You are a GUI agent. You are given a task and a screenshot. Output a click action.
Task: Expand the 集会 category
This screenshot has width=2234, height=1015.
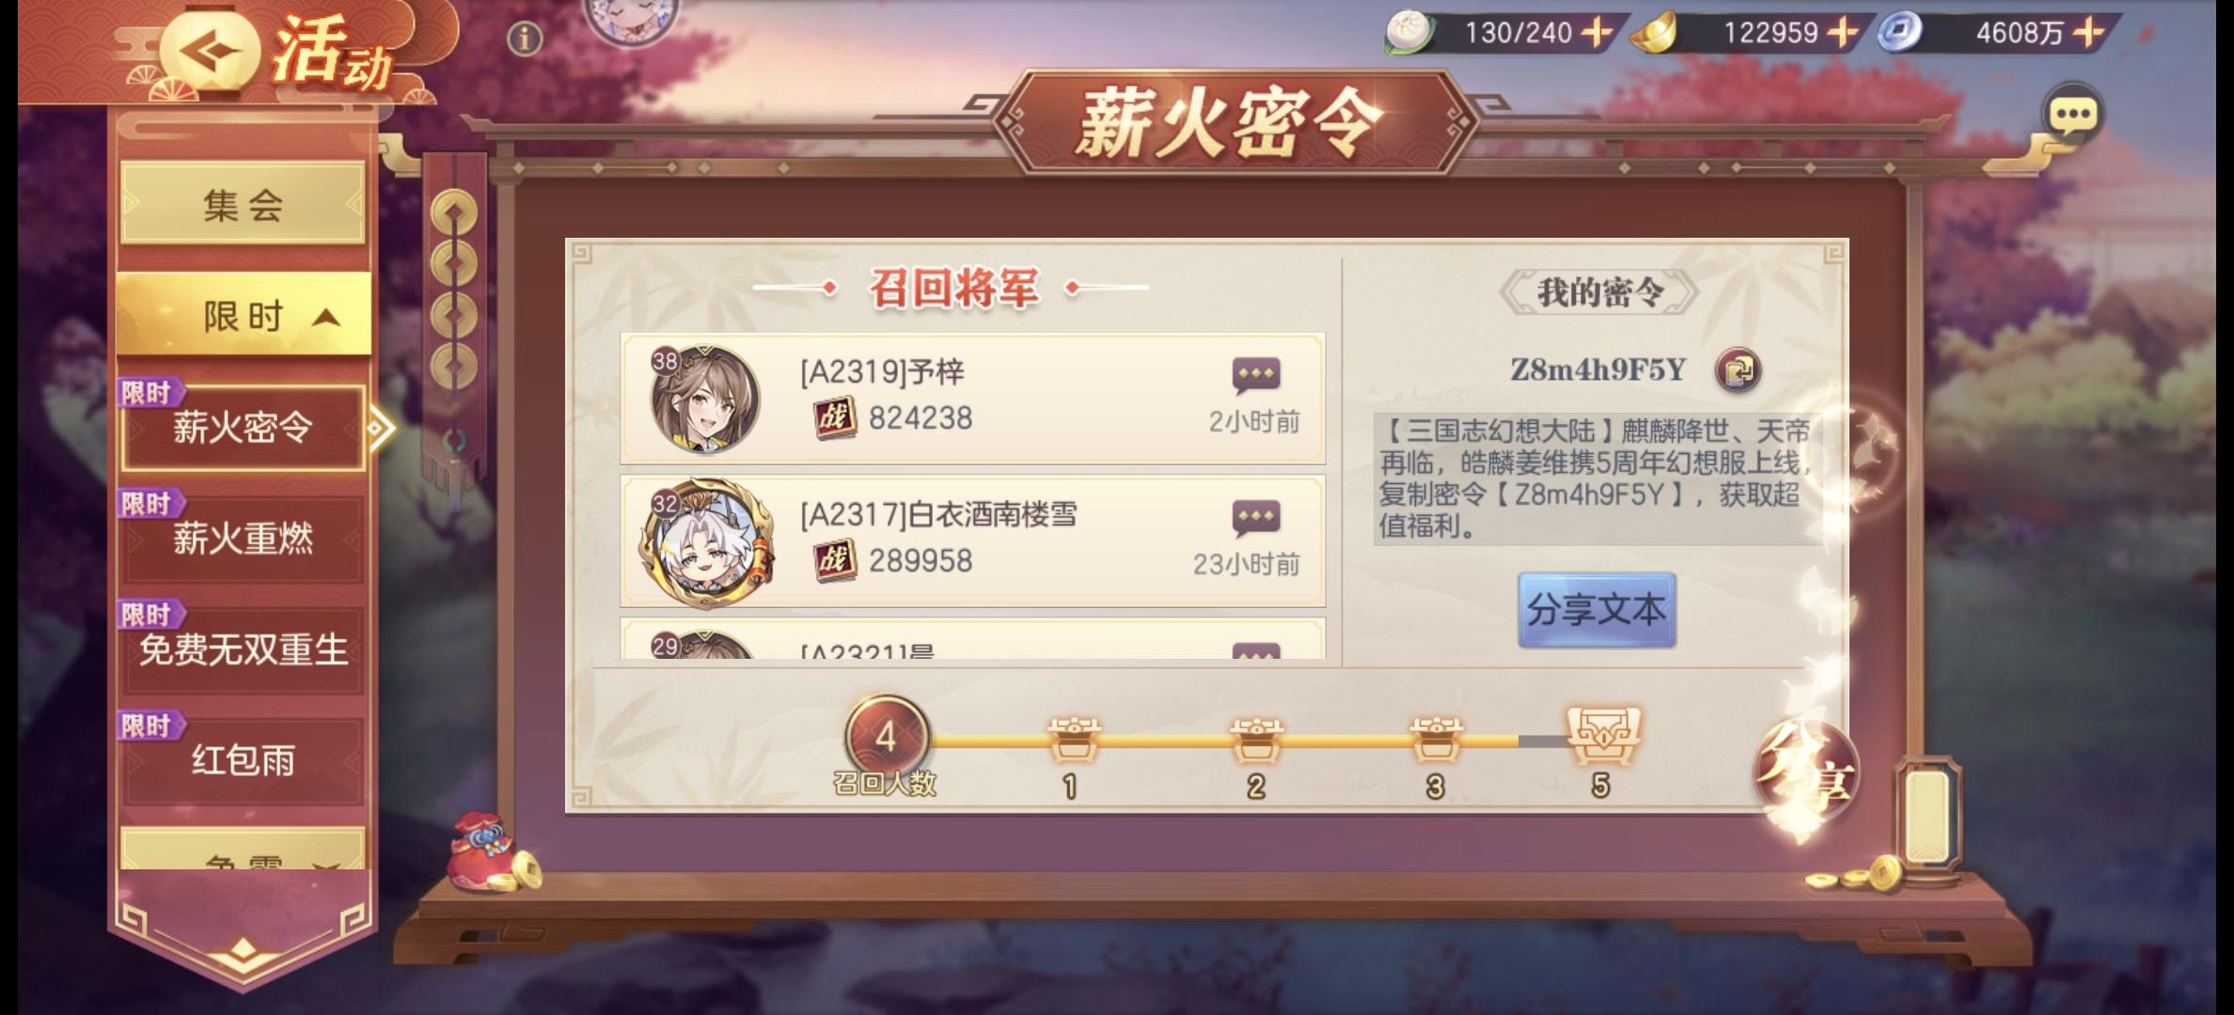(243, 204)
